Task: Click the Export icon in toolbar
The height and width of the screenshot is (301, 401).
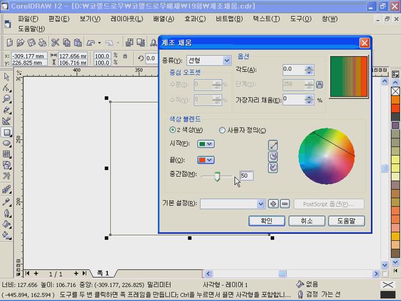Action: (x=141, y=42)
